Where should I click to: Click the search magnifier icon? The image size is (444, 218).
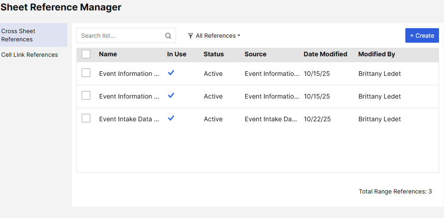click(x=168, y=36)
